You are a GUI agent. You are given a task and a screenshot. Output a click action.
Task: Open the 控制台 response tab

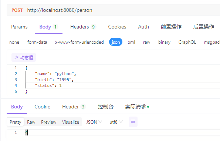[x=105, y=107]
